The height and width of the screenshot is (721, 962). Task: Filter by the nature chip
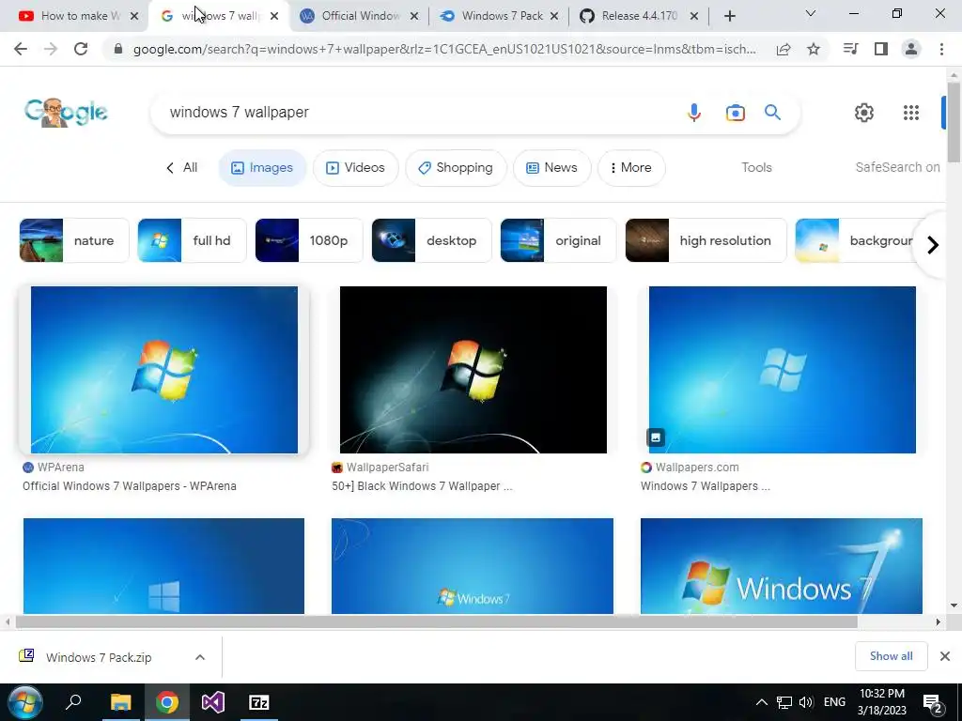point(74,240)
